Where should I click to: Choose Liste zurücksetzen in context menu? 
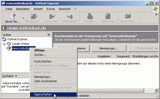53,81
